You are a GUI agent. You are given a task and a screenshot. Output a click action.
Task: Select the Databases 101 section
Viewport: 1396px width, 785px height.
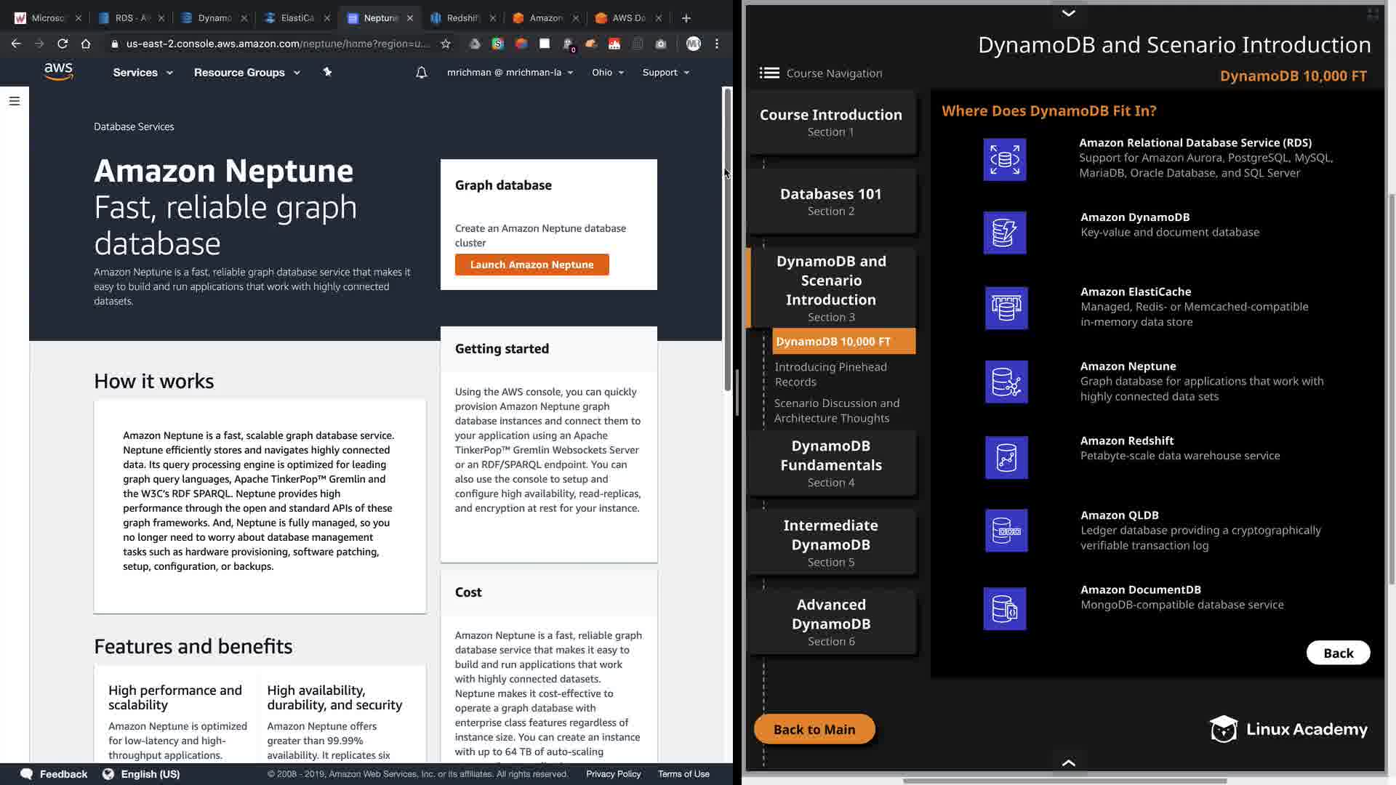point(830,201)
